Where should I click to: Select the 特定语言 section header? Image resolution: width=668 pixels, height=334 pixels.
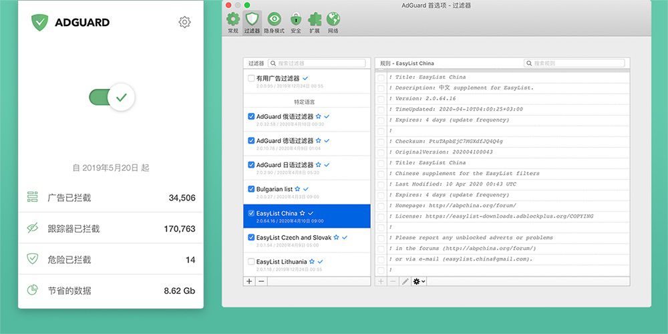pos(304,102)
